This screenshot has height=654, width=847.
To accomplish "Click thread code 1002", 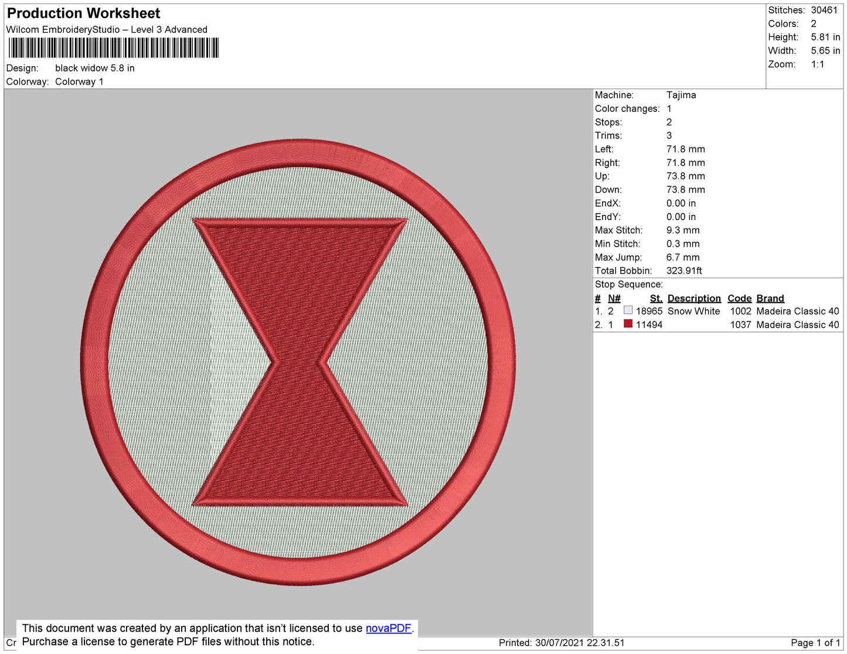I will coord(740,311).
